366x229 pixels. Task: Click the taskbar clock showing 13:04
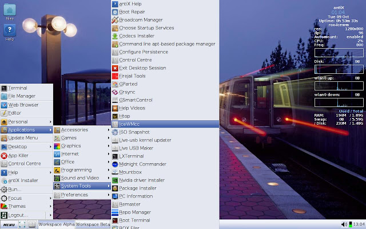point(359,224)
